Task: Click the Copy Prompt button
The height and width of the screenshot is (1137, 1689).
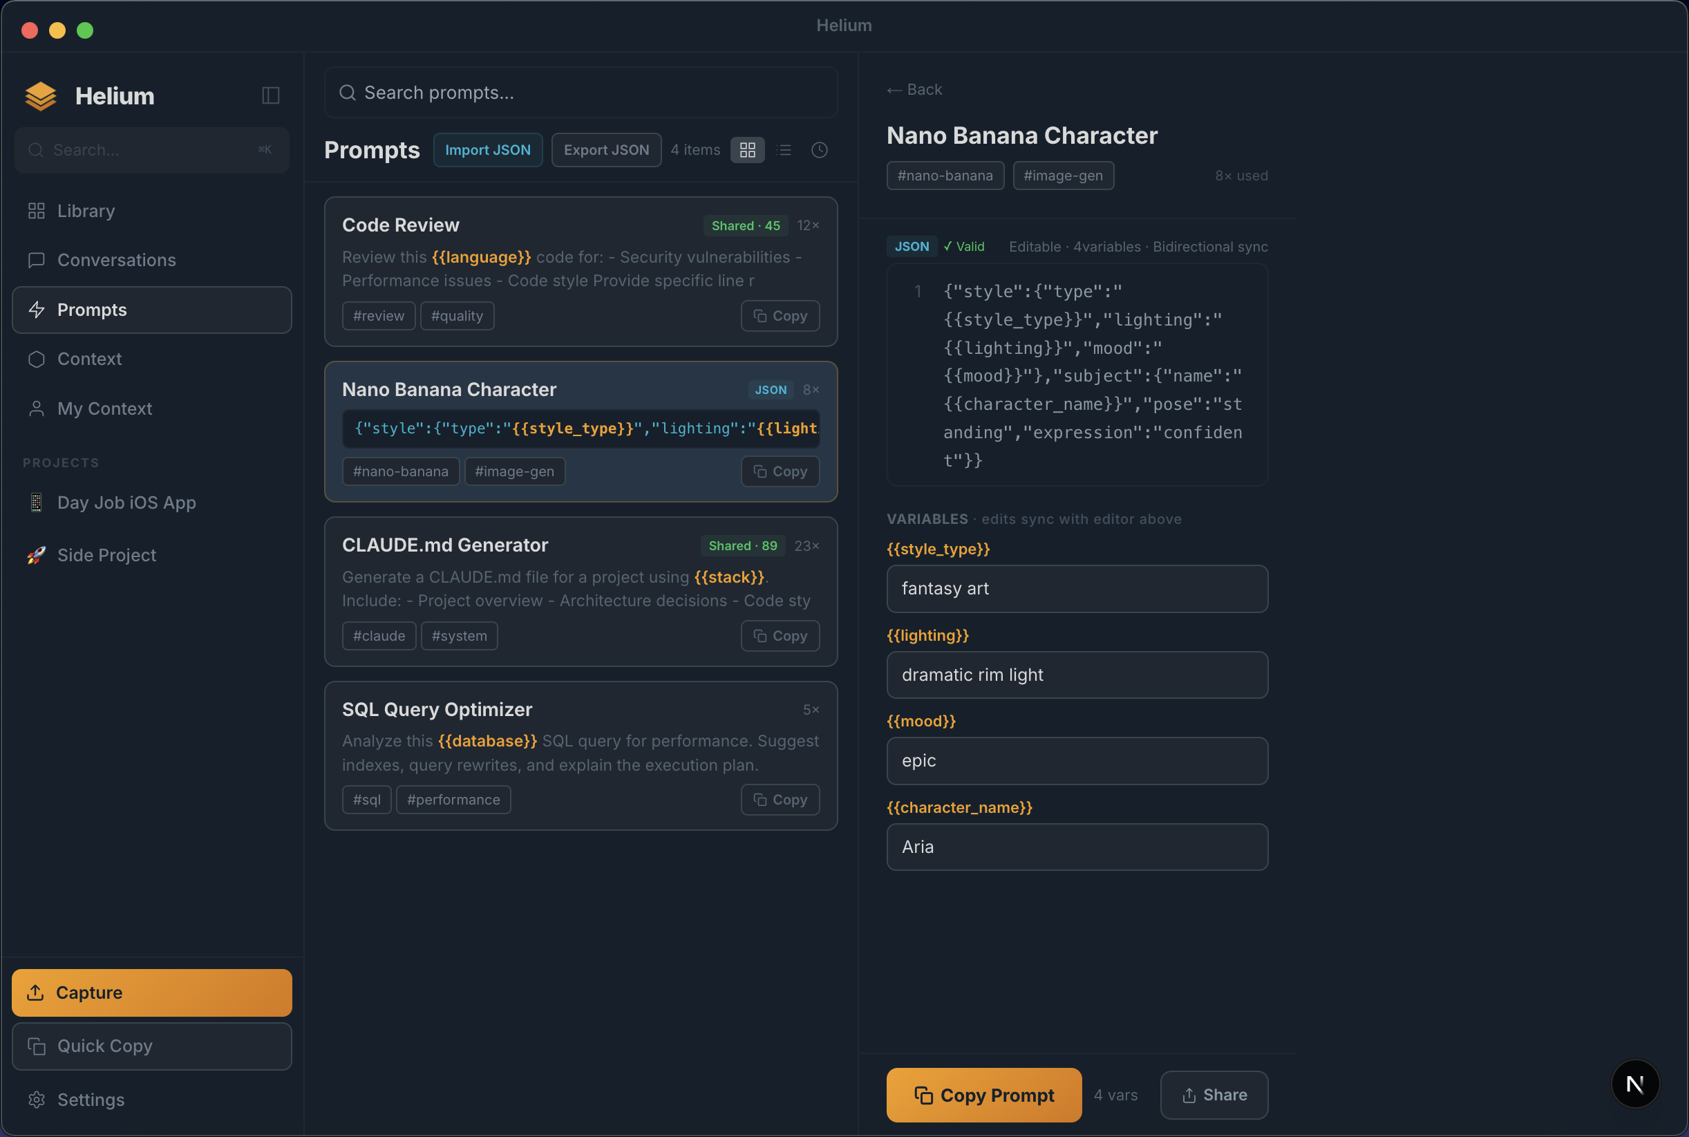Action: [x=983, y=1095]
